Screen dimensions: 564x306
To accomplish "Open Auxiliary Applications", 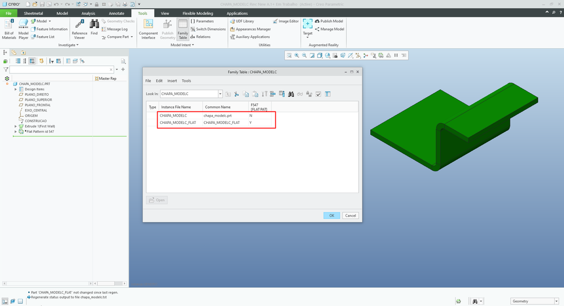I will [x=250, y=37].
